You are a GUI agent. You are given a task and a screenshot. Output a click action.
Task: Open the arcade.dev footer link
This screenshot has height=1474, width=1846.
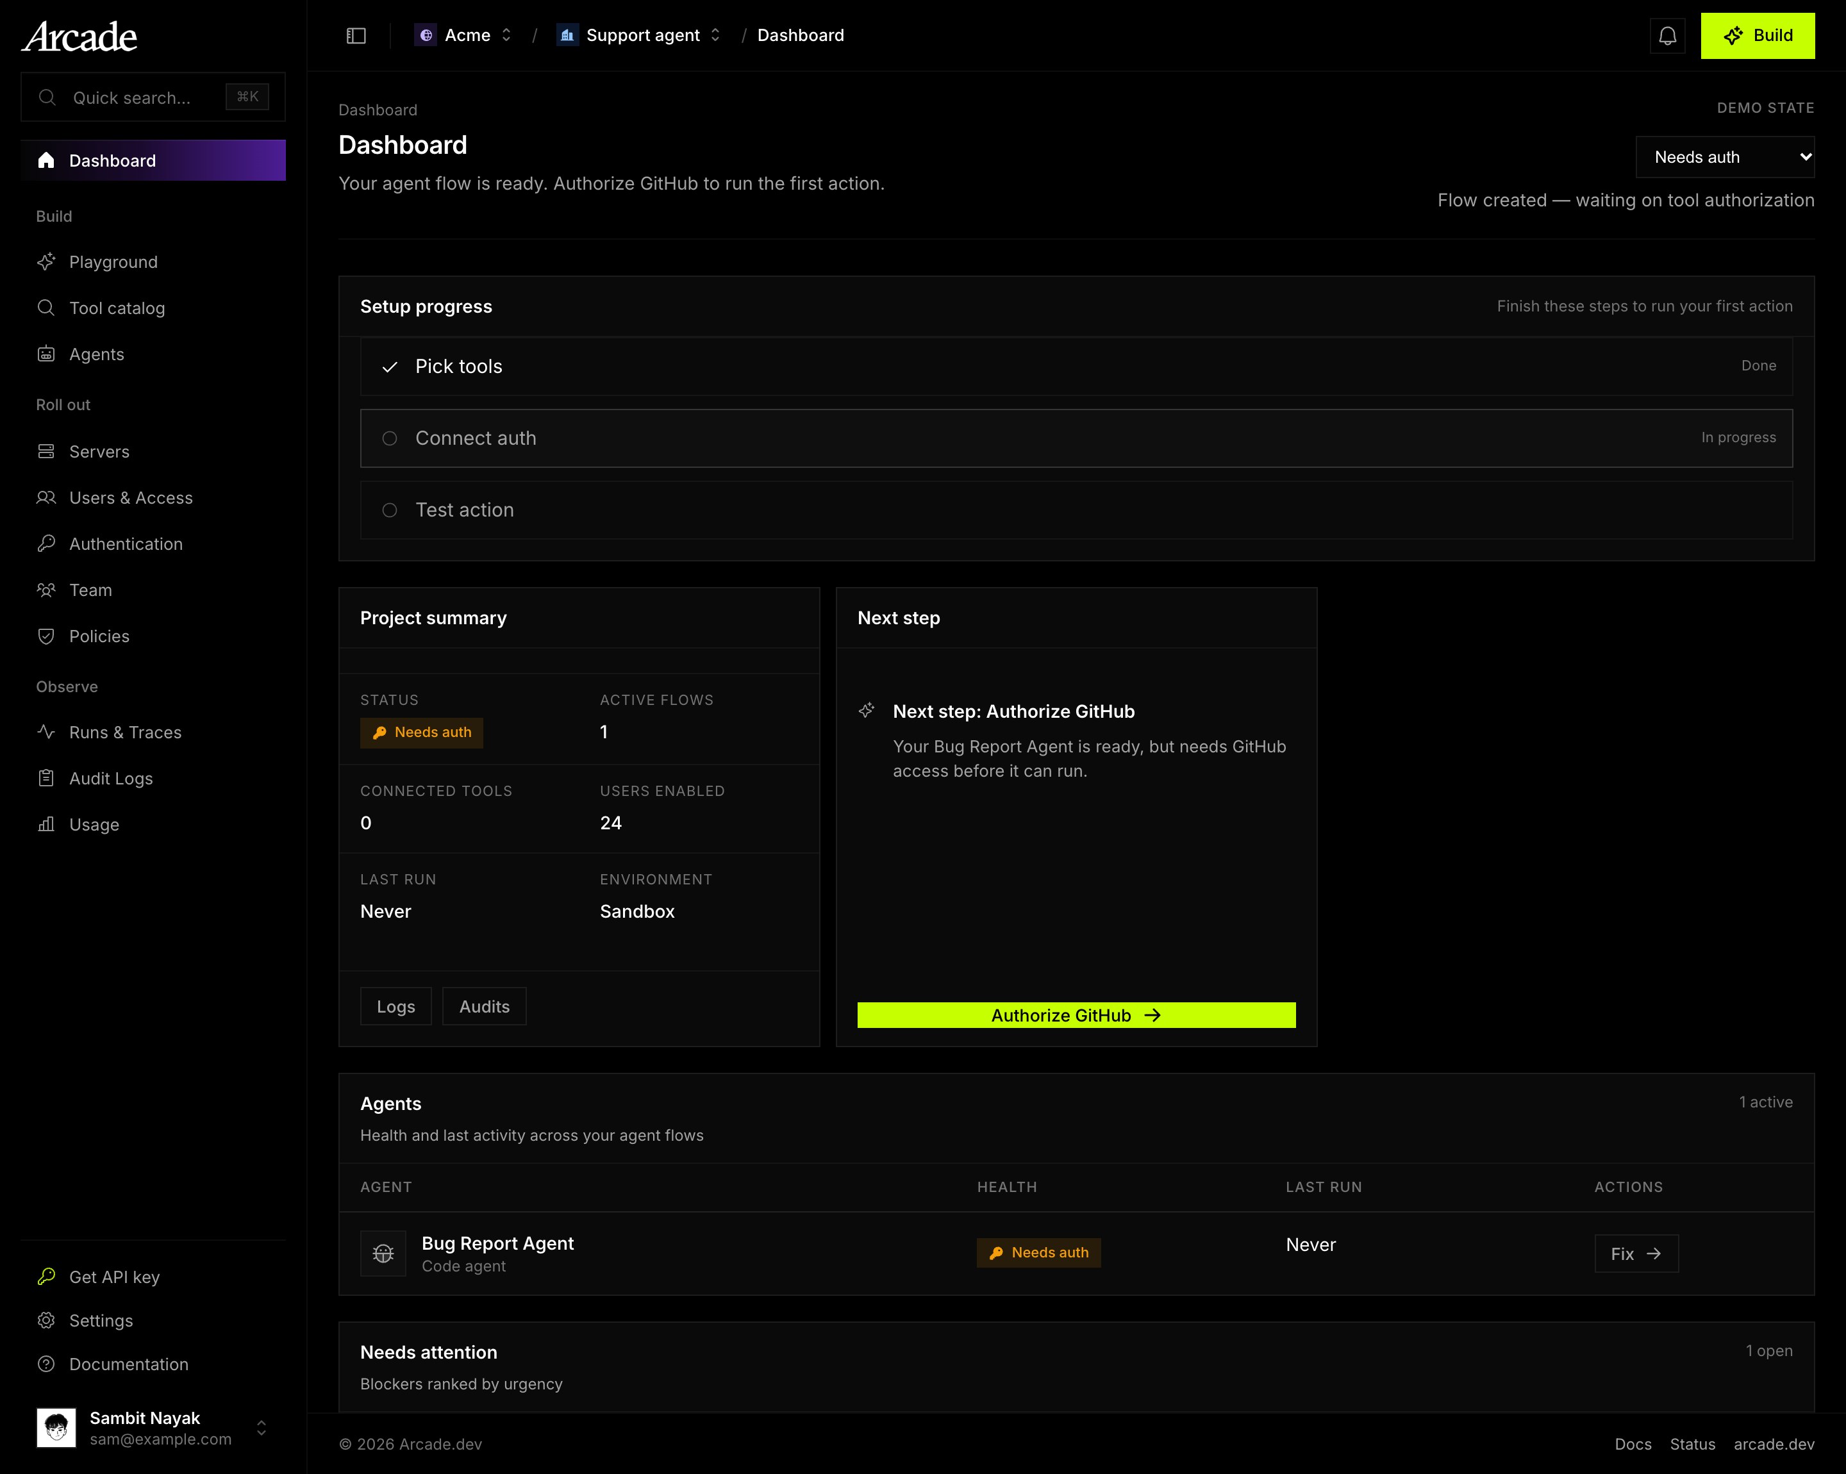coord(1774,1444)
